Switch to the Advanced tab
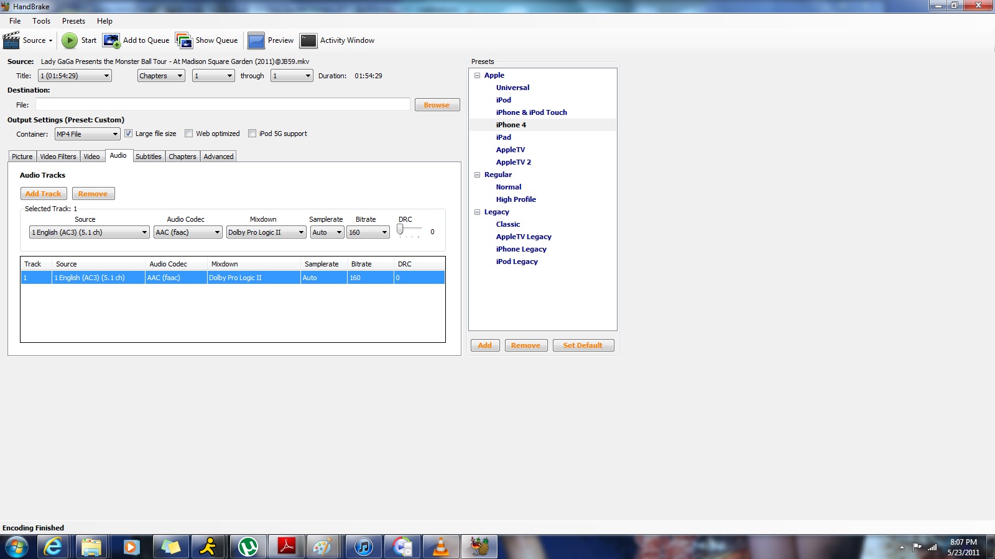Viewport: 995px width, 559px height. (218, 157)
